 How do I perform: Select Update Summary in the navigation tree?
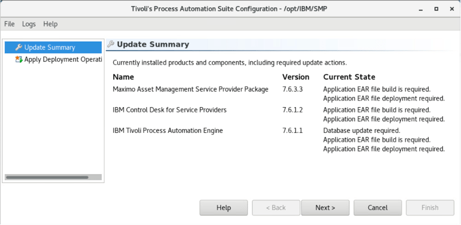53,47
